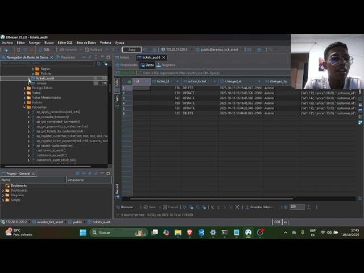Expand the Scripts project folder
Viewport: 364px width, 273px height.
3,200
